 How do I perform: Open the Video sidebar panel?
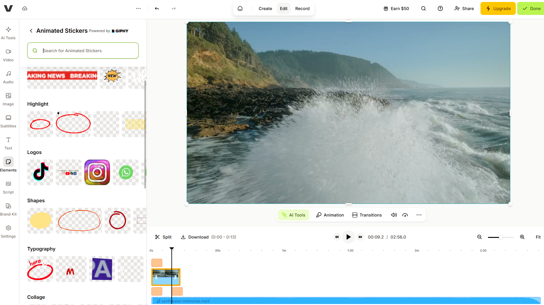point(8,55)
